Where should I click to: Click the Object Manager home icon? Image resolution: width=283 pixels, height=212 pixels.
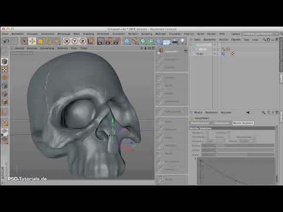(268, 39)
